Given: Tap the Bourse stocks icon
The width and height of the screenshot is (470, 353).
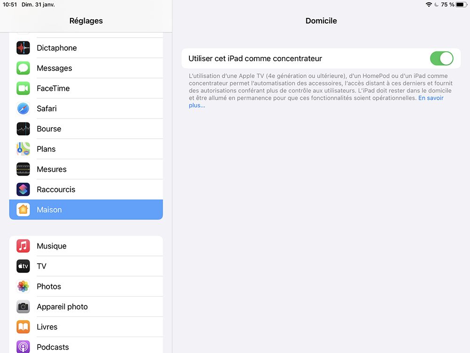Looking at the screenshot, I should 23,129.
